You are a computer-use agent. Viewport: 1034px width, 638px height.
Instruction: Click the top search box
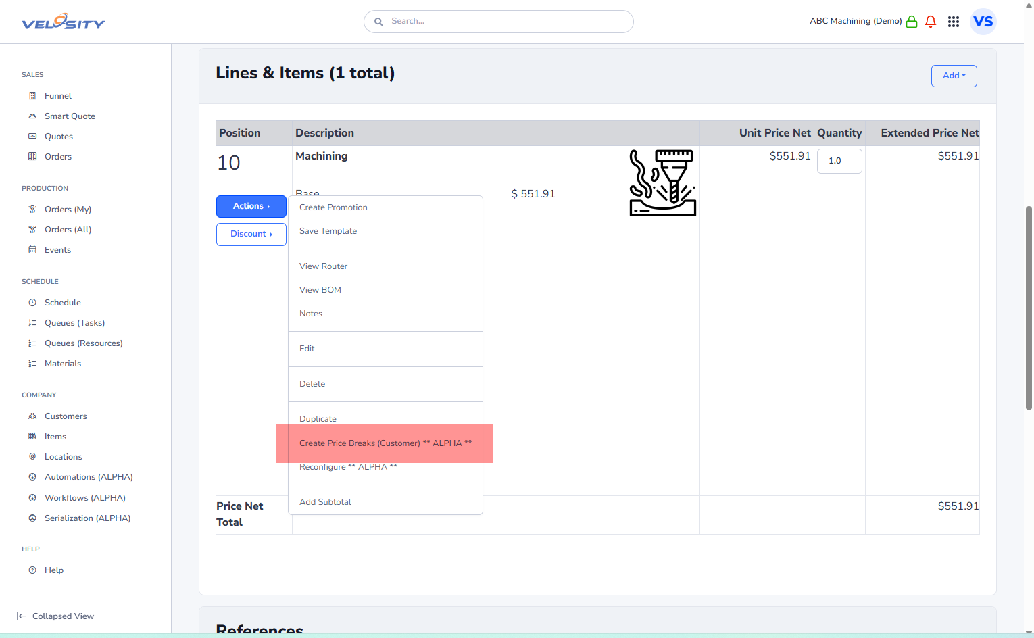(x=499, y=22)
